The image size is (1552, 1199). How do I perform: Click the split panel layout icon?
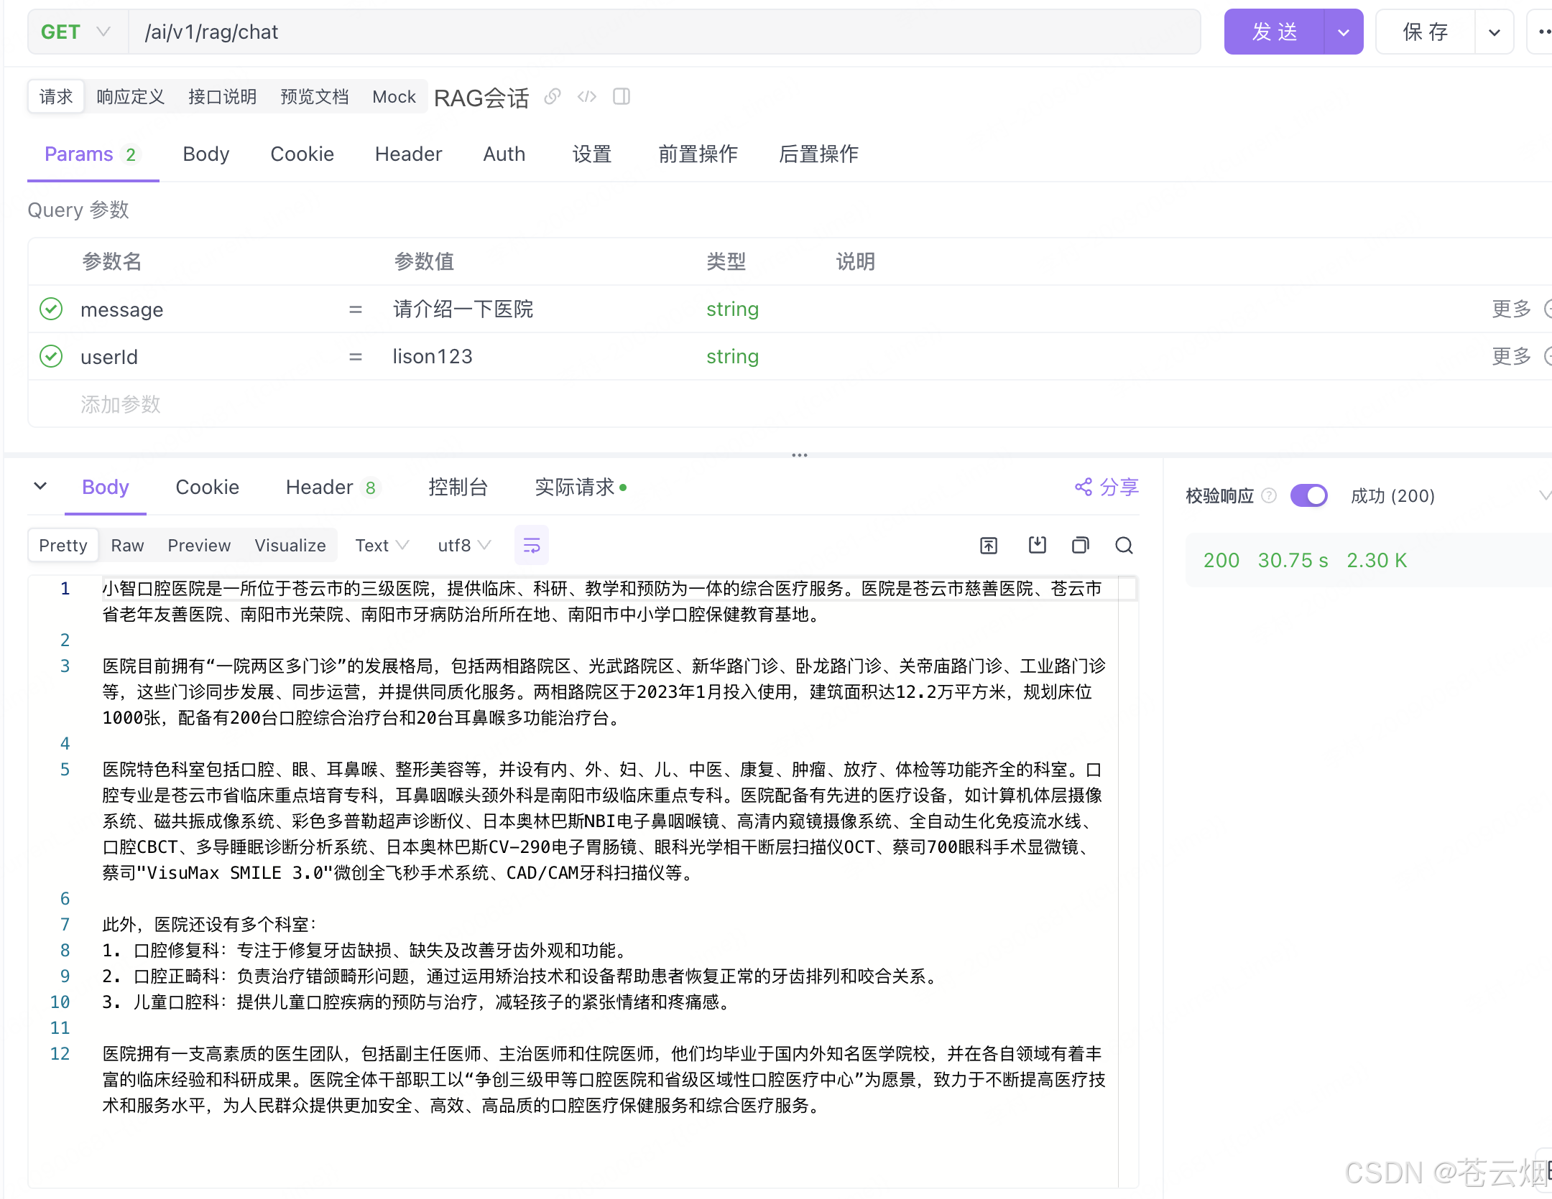pyautogui.click(x=622, y=96)
